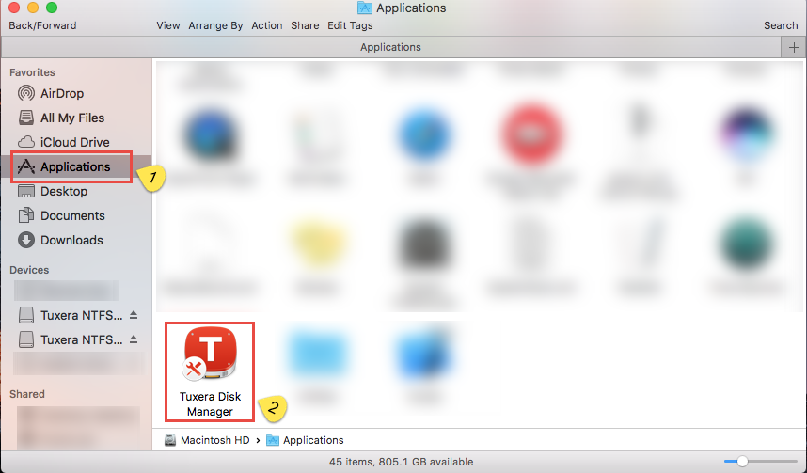Open Documents folder in sidebar

point(71,215)
